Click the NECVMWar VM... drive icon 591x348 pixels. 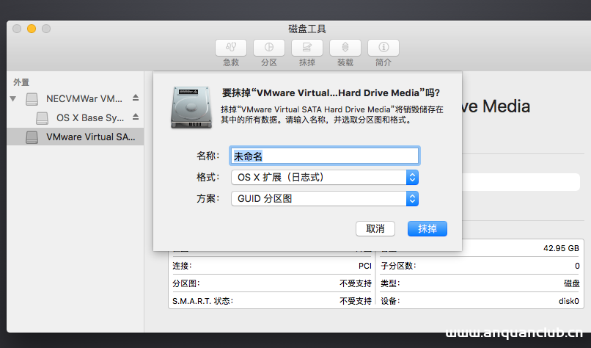point(32,99)
